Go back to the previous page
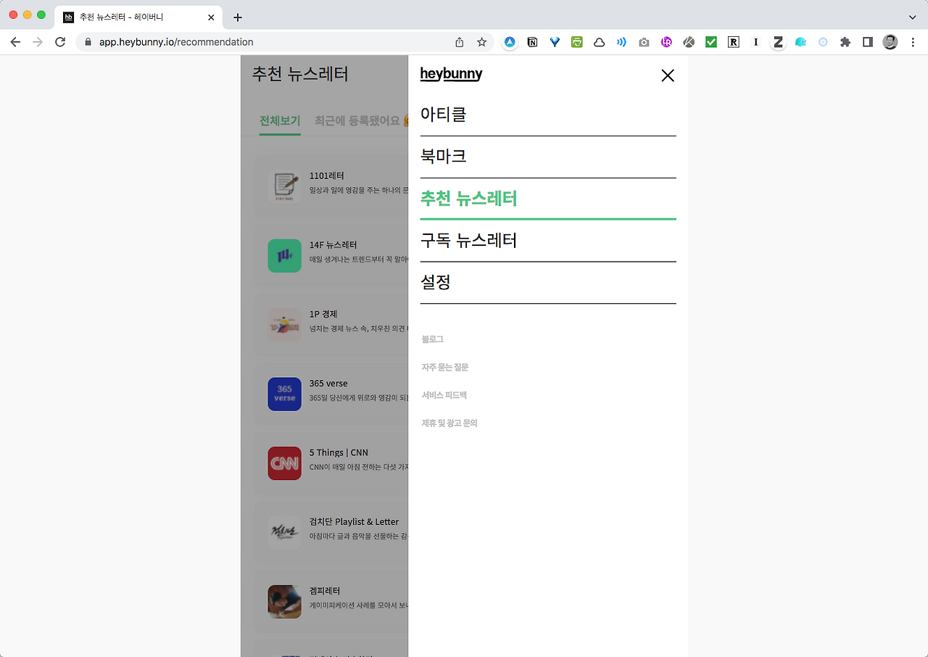 click(x=15, y=42)
